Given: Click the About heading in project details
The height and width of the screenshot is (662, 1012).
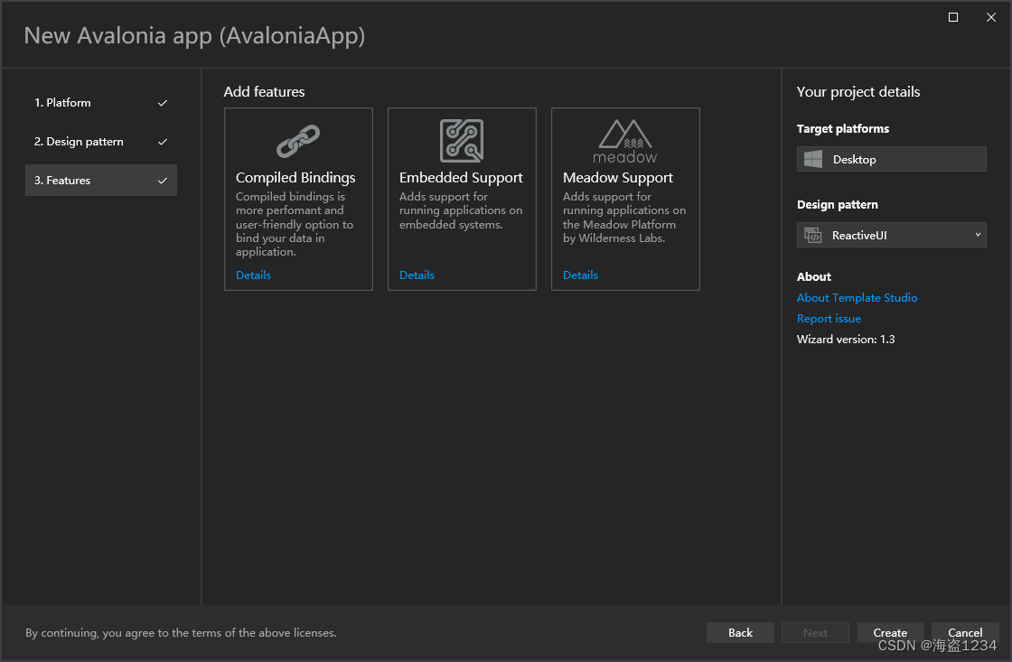Looking at the screenshot, I should [x=814, y=276].
